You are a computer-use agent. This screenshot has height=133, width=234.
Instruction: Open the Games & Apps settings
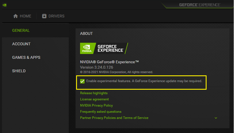[x=26, y=57]
